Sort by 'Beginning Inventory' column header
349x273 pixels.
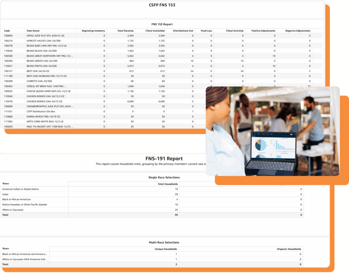[93, 31]
